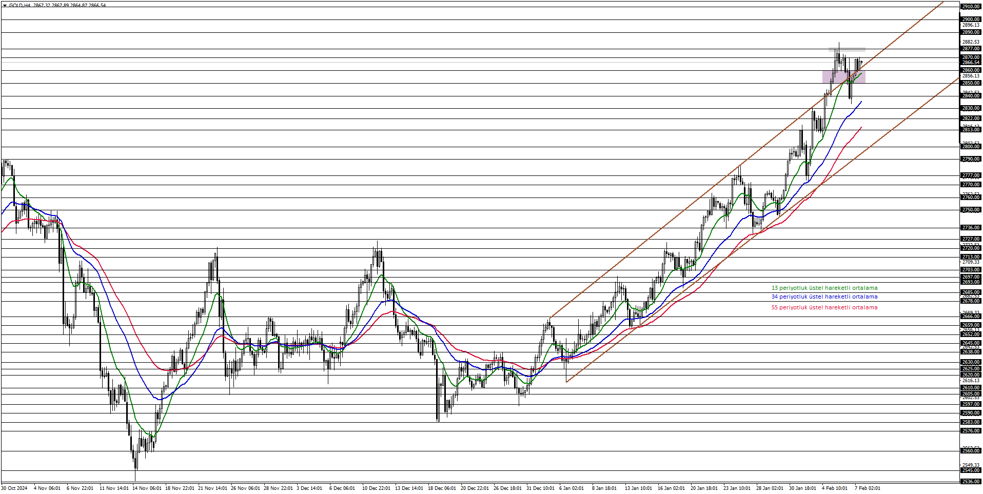
Task: Click the 2545.00 price level label
Action: pos(971,470)
